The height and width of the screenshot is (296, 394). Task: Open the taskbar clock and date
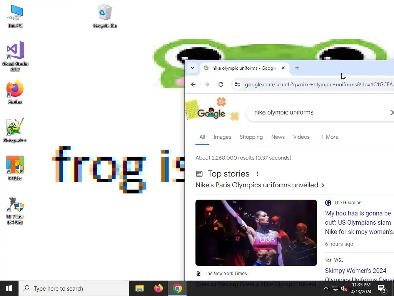(361, 288)
